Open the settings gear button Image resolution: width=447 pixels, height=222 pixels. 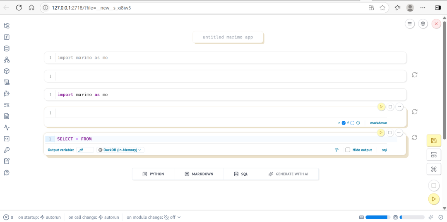tap(423, 24)
